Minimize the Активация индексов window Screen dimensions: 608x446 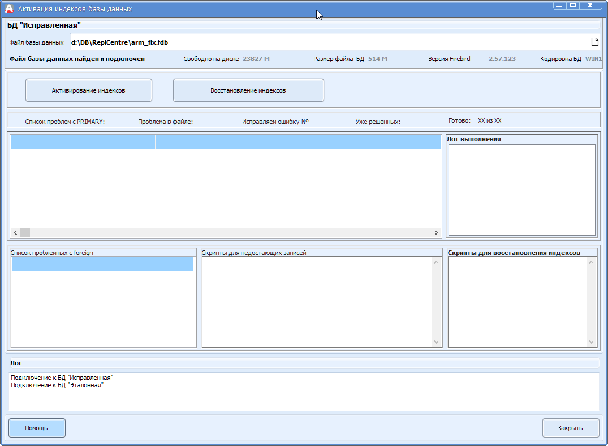[x=559, y=6]
